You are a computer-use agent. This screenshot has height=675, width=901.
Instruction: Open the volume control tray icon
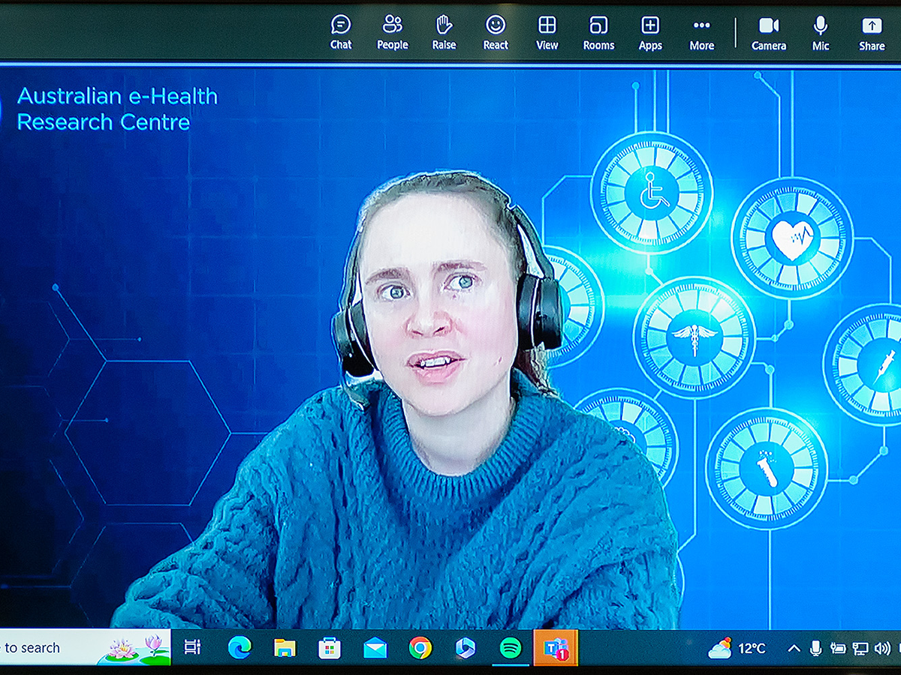883,649
